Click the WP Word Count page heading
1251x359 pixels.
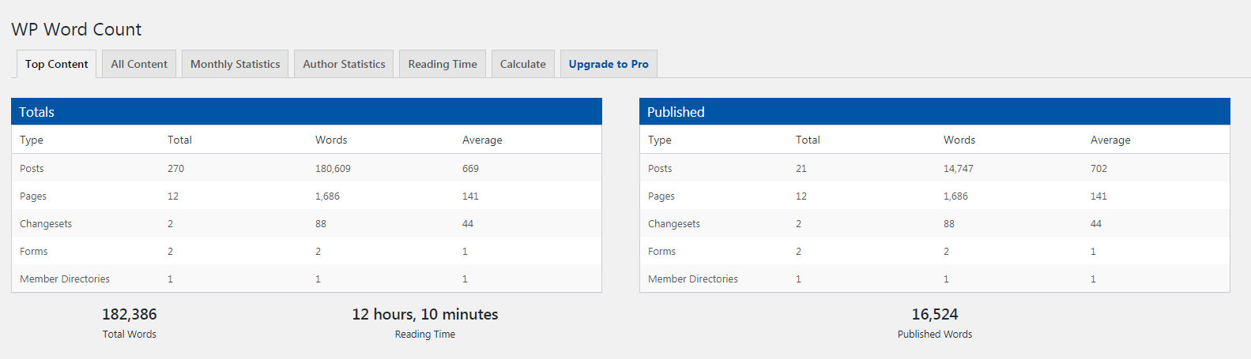(x=77, y=29)
